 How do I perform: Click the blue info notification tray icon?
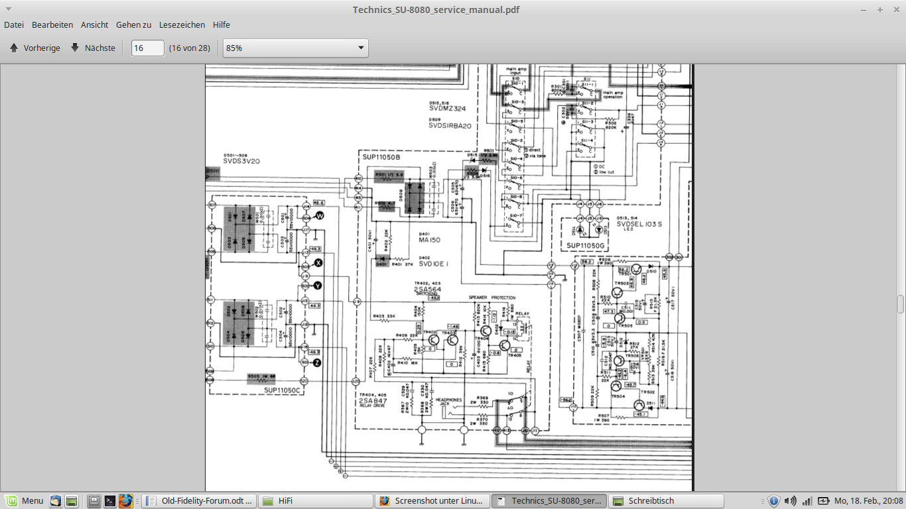[773, 501]
